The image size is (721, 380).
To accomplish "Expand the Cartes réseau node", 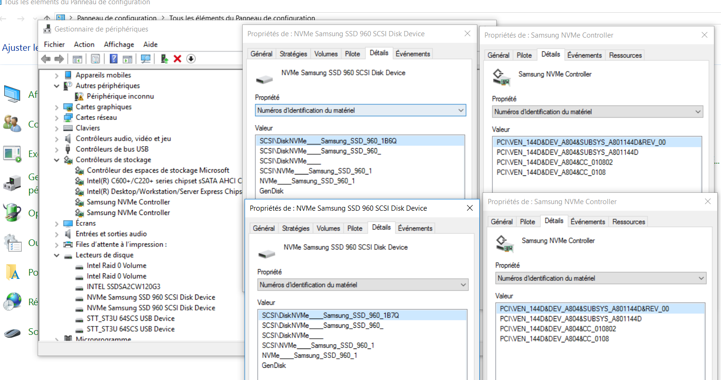I will click(x=56, y=118).
